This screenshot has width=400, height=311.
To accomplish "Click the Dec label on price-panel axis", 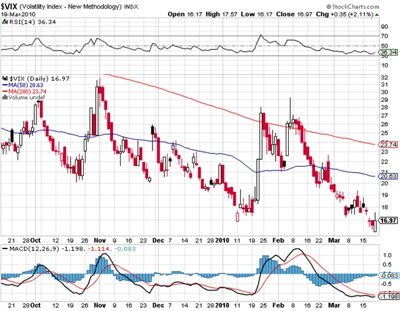I will [x=158, y=240].
